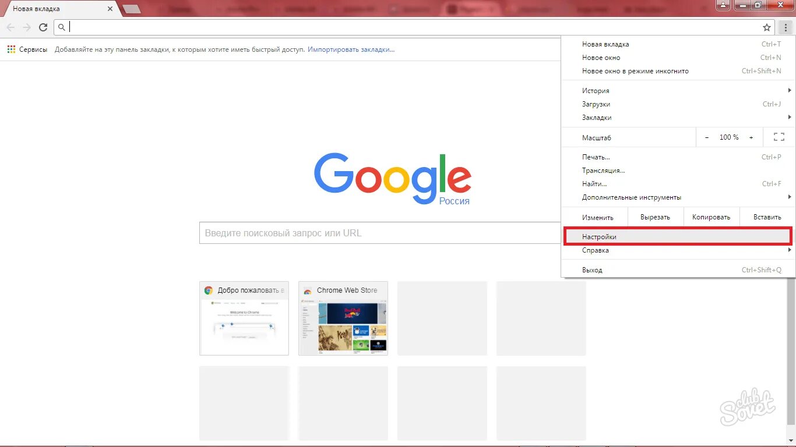The width and height of the screenshot is (796, 447).
Task: Open the Chrome Web Store thumbnail tile
Action: 343,318
